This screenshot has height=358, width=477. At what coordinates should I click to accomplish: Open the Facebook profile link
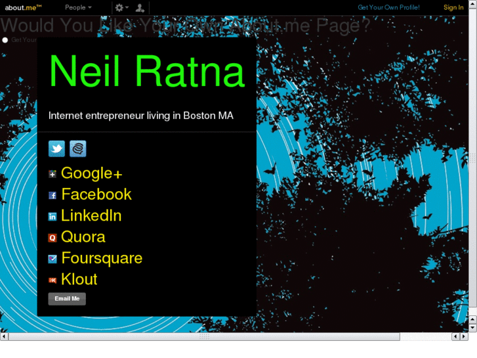(x=96, y=194)
